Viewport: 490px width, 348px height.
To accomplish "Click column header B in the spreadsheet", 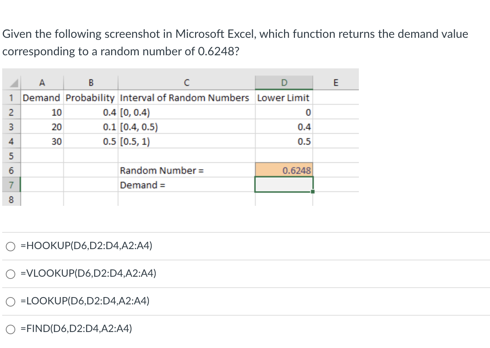I will click(x=90, y=83).
